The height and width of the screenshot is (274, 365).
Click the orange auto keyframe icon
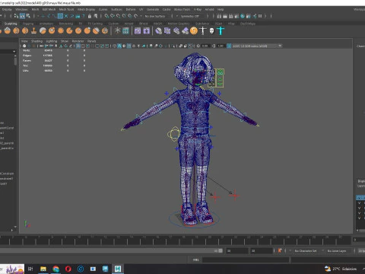(x=280, y=250)
